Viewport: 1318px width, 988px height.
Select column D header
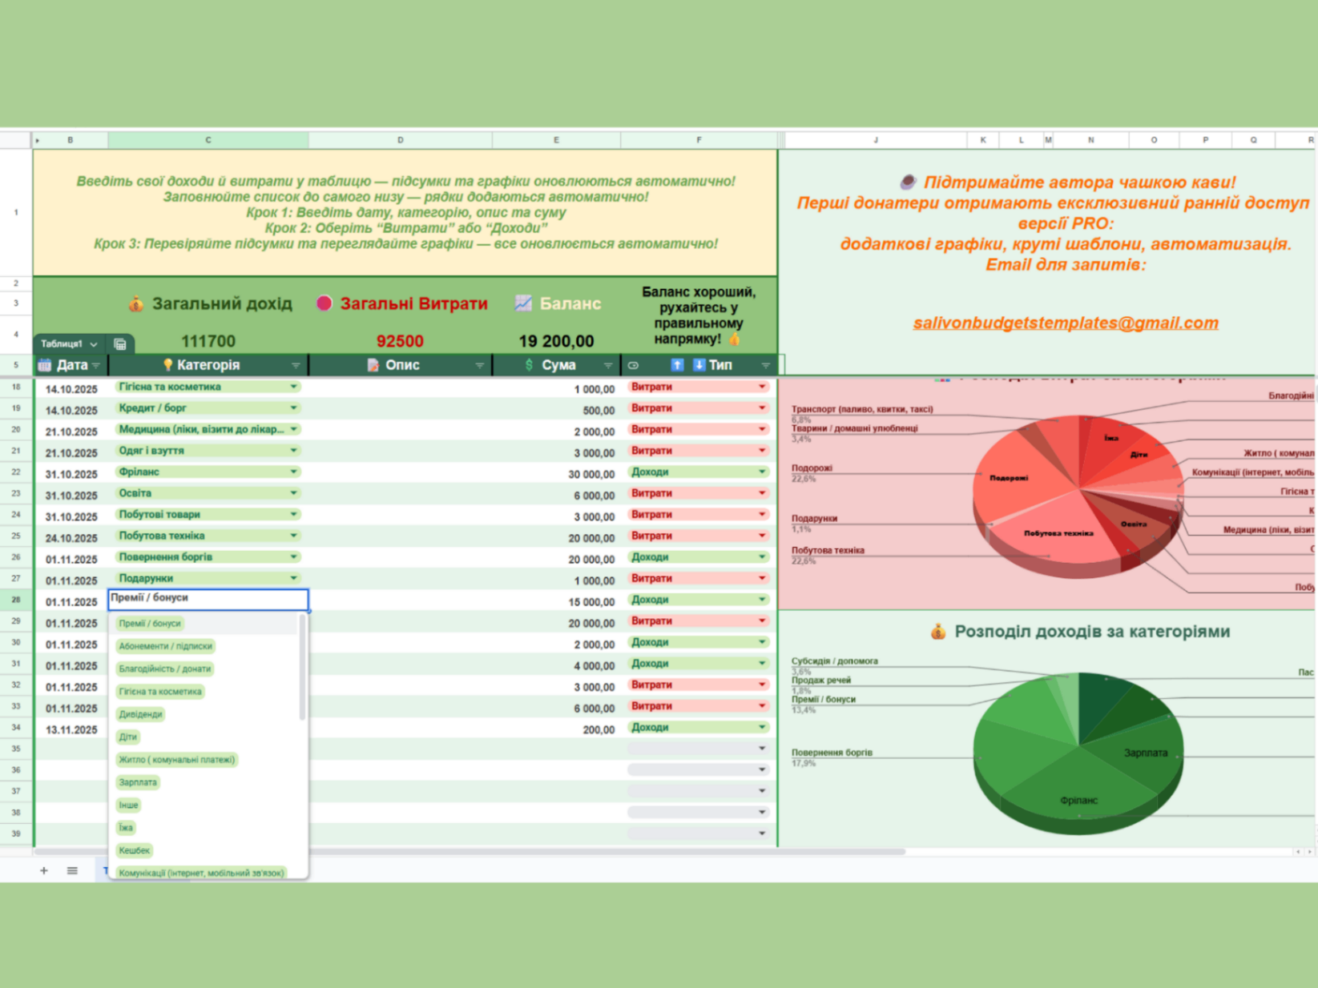coord(401,140)
